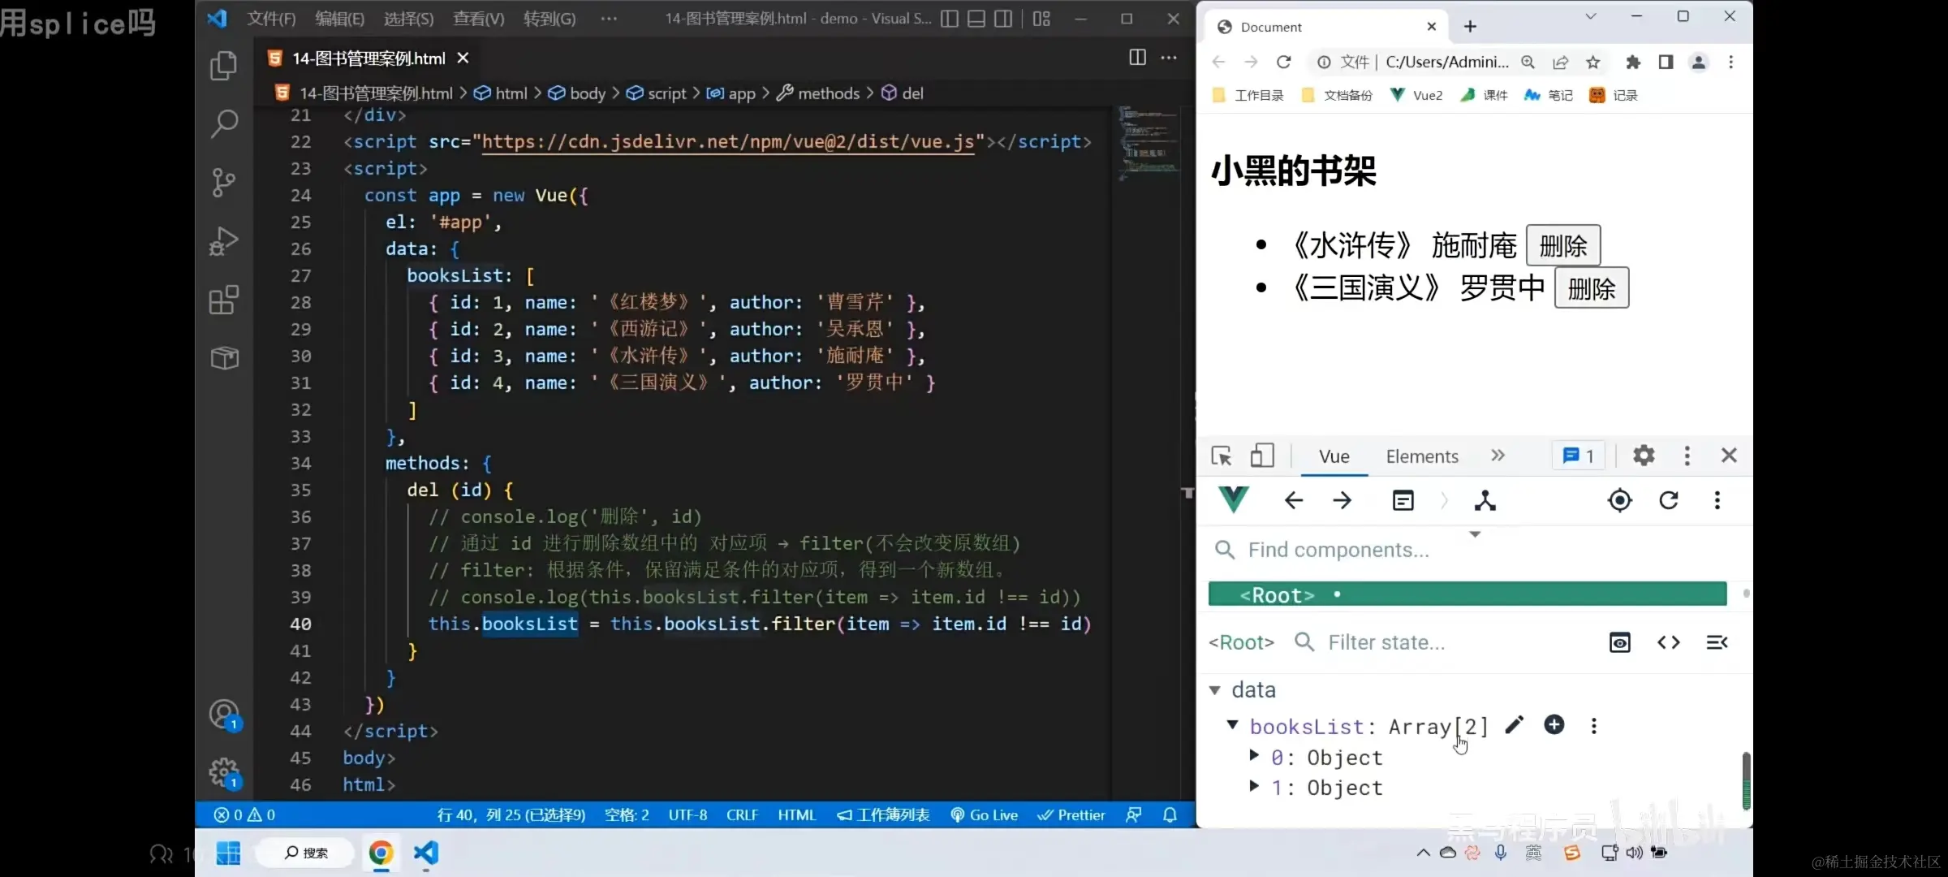Open the Extensions view in VS Code
Viewport: 1948px width, 877px height.
[x=224, y=300]
